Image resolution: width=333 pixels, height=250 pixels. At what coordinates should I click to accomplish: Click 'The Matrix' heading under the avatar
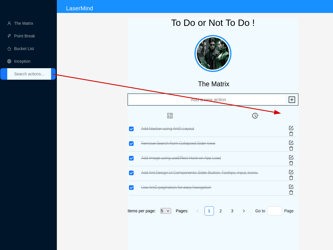coord(214,84)
